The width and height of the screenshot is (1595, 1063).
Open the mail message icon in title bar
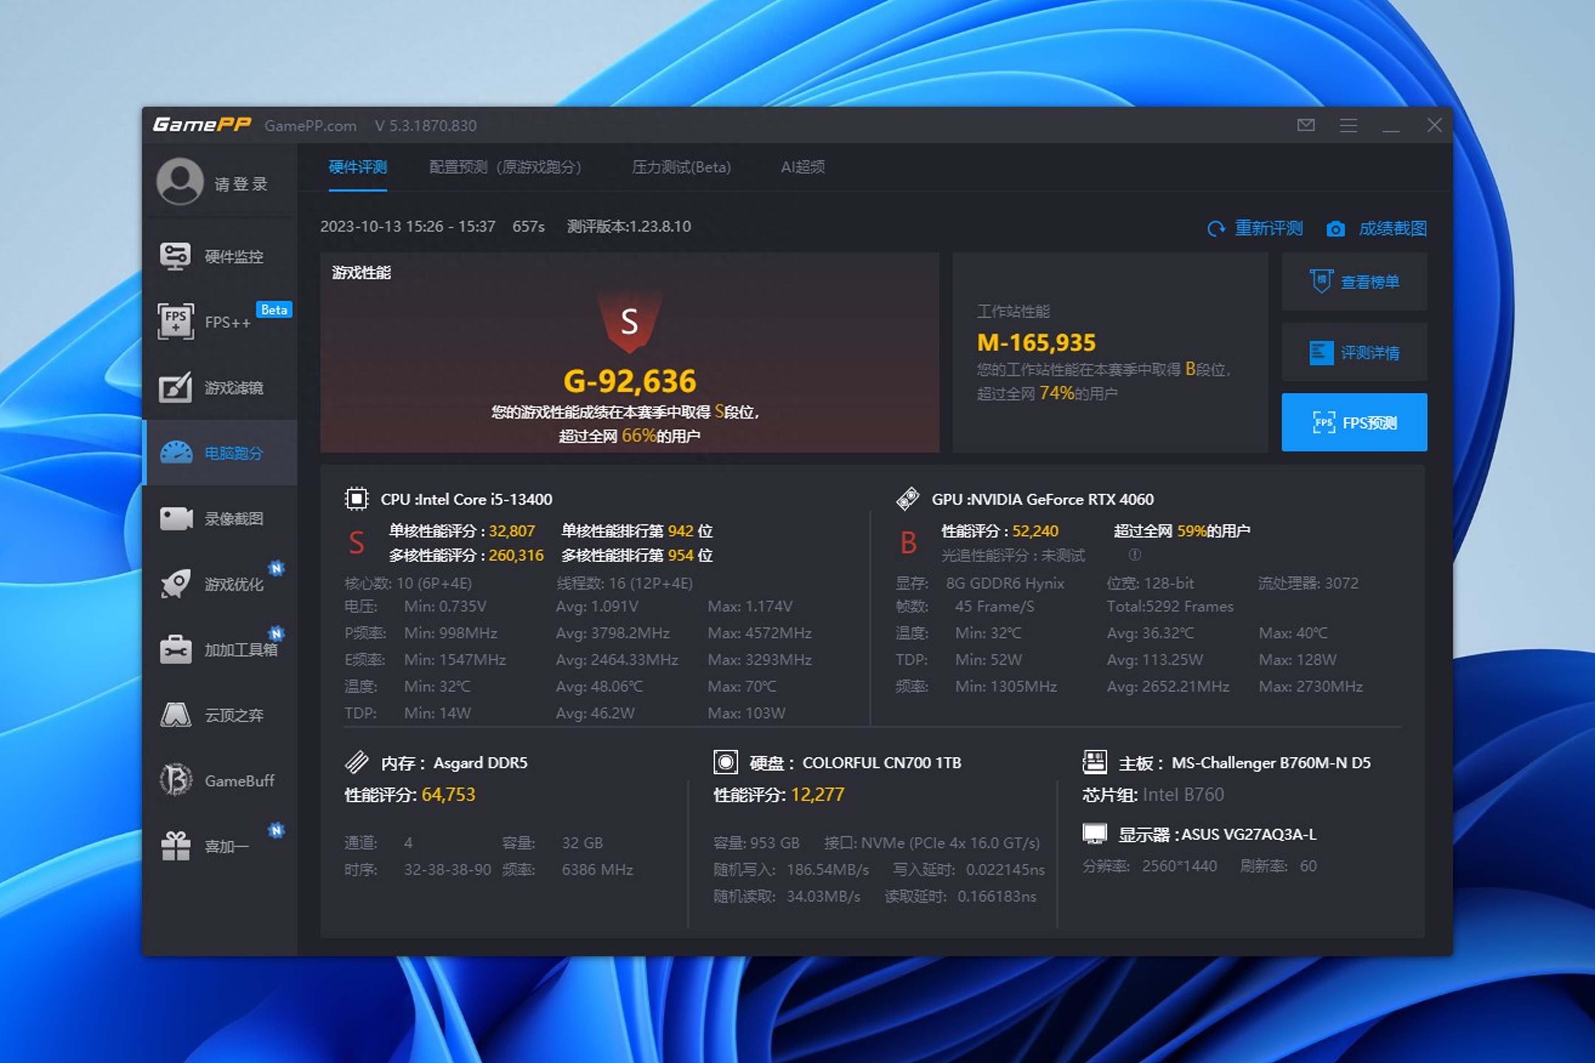click(x=1305, y=125)
